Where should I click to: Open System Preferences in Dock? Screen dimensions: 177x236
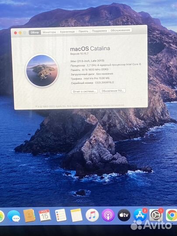[x=156, y=215]
